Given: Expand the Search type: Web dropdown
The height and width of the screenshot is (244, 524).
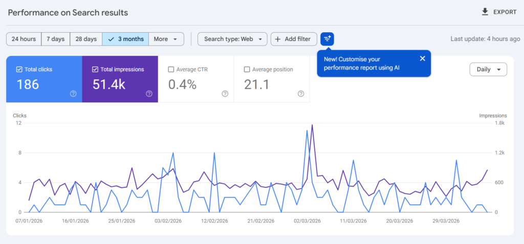Looking at the screenshot, I should [232, 39].
